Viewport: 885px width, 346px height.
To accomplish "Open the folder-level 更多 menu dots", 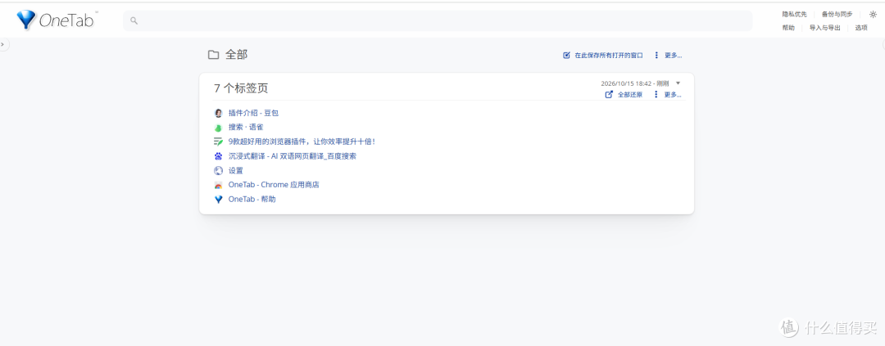I will [x=656, y=56].
